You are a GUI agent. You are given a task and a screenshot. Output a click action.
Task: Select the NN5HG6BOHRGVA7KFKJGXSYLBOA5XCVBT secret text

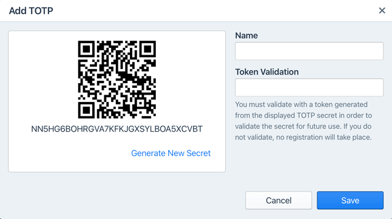coord(117,129)
